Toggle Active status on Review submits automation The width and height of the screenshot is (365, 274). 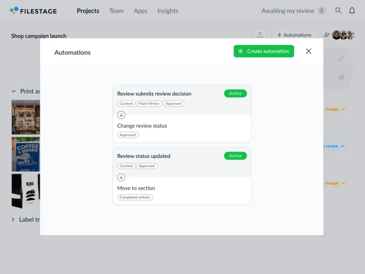tap(235, 93)
